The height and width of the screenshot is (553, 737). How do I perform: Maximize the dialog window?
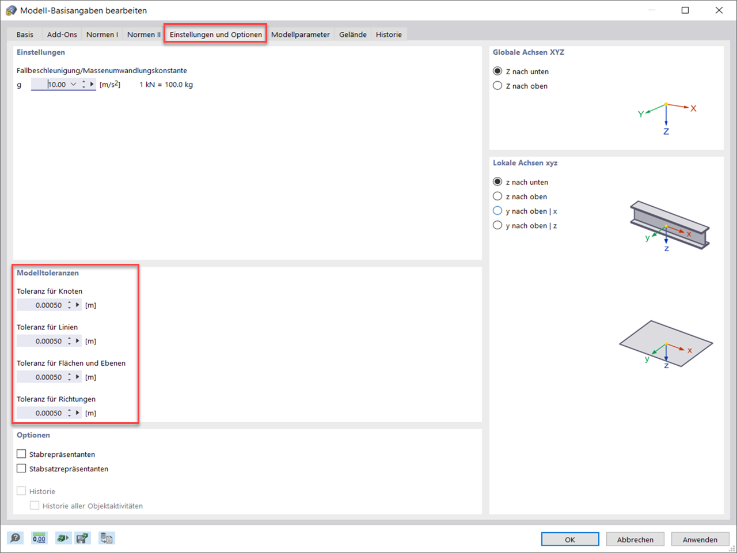click(685, 10)
